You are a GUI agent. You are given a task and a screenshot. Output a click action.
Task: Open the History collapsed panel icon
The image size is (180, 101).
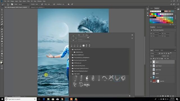pos(148,9)
